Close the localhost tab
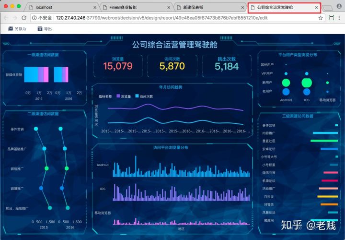 tap(95, 8)
